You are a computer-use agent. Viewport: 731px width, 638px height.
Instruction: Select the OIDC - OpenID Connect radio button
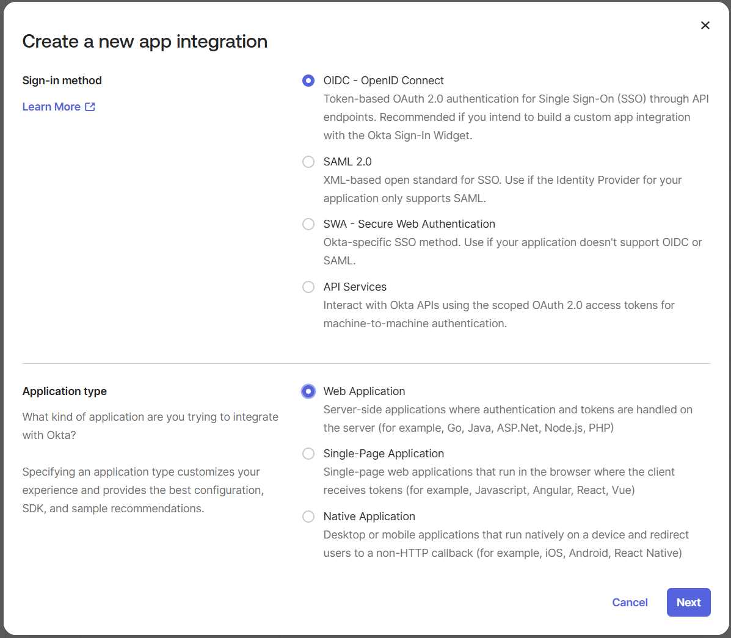pyautogui.click(x=308, y=81)
